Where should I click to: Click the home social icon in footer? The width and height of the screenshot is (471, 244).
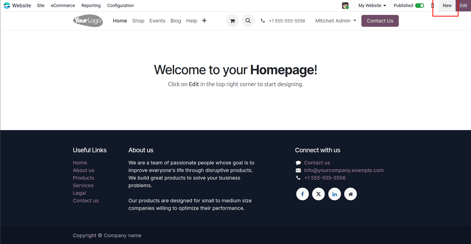pos(351,194)
